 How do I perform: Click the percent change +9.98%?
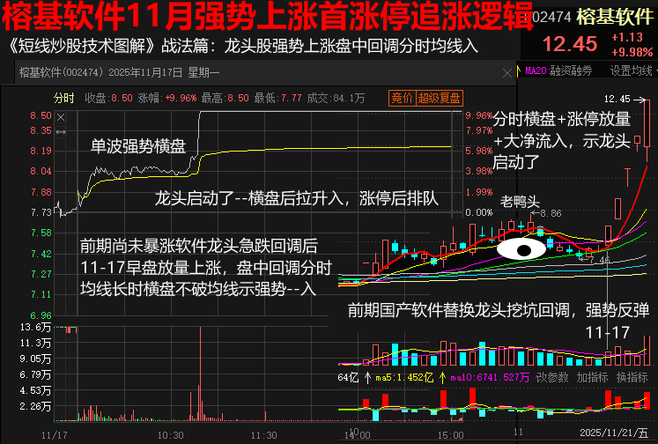(x=632, y=52)
